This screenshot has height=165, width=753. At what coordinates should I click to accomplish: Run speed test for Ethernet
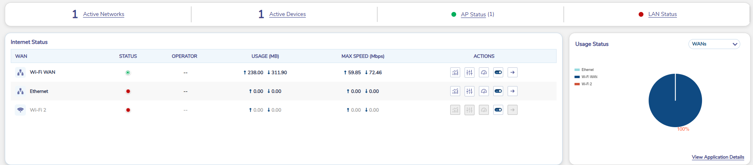[484, 91]
